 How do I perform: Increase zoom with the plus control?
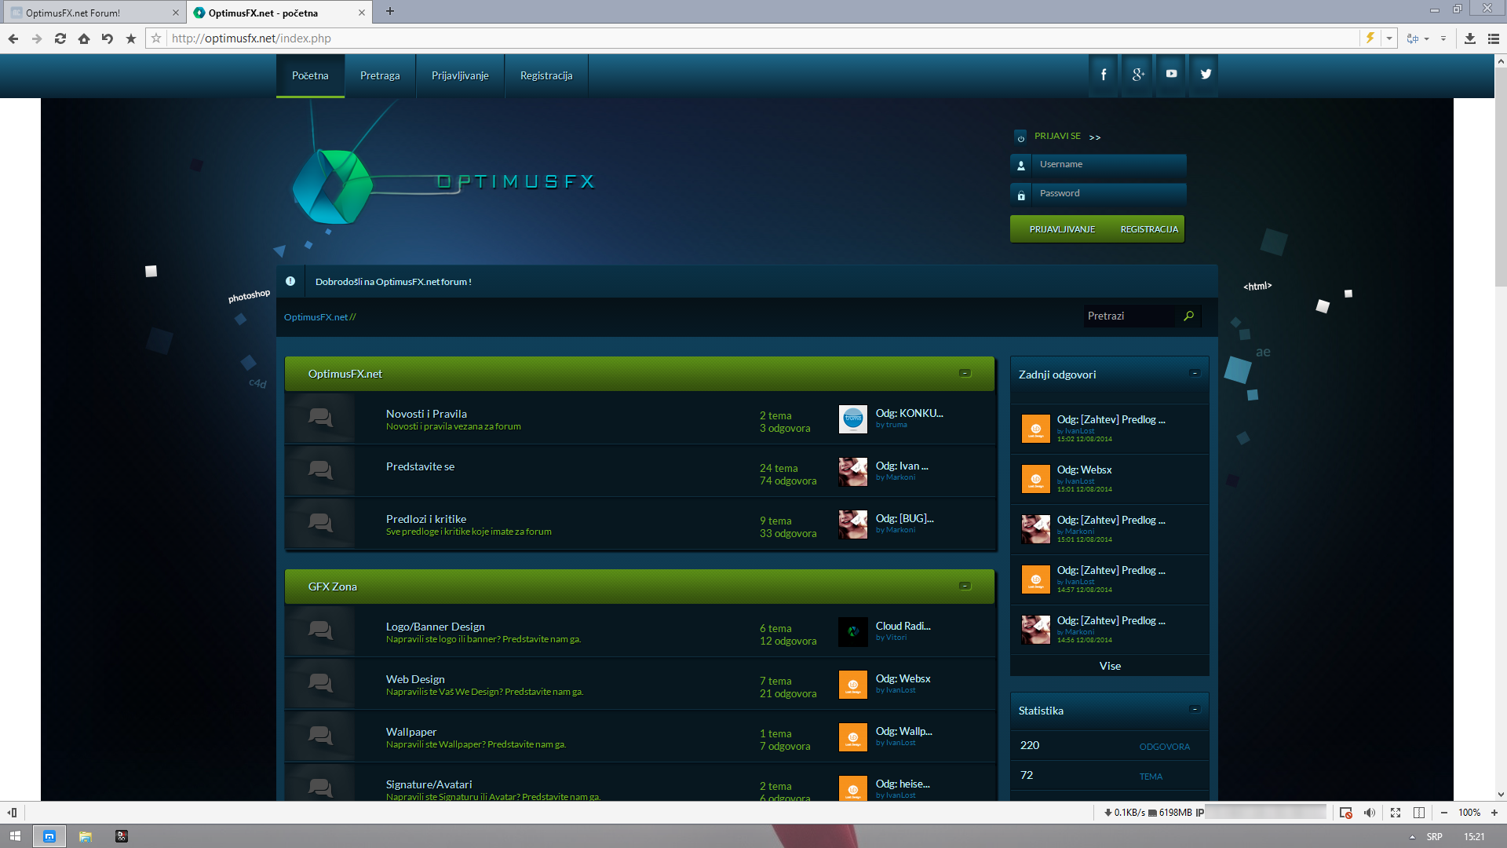tap(1494, 813)
